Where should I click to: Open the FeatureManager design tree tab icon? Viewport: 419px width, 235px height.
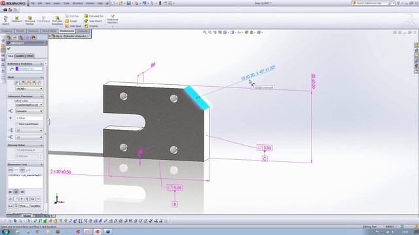[x=9, y=38]
